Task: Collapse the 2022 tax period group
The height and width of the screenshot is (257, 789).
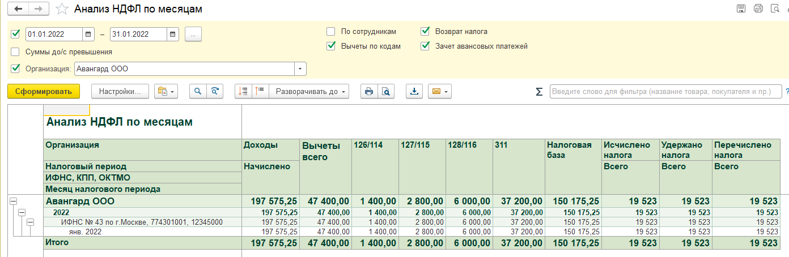Action: (22, 212)
